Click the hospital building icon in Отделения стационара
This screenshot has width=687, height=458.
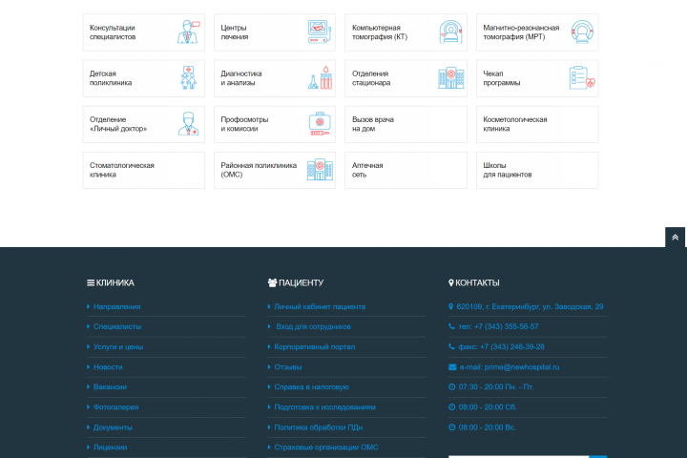tap(450, 77)
